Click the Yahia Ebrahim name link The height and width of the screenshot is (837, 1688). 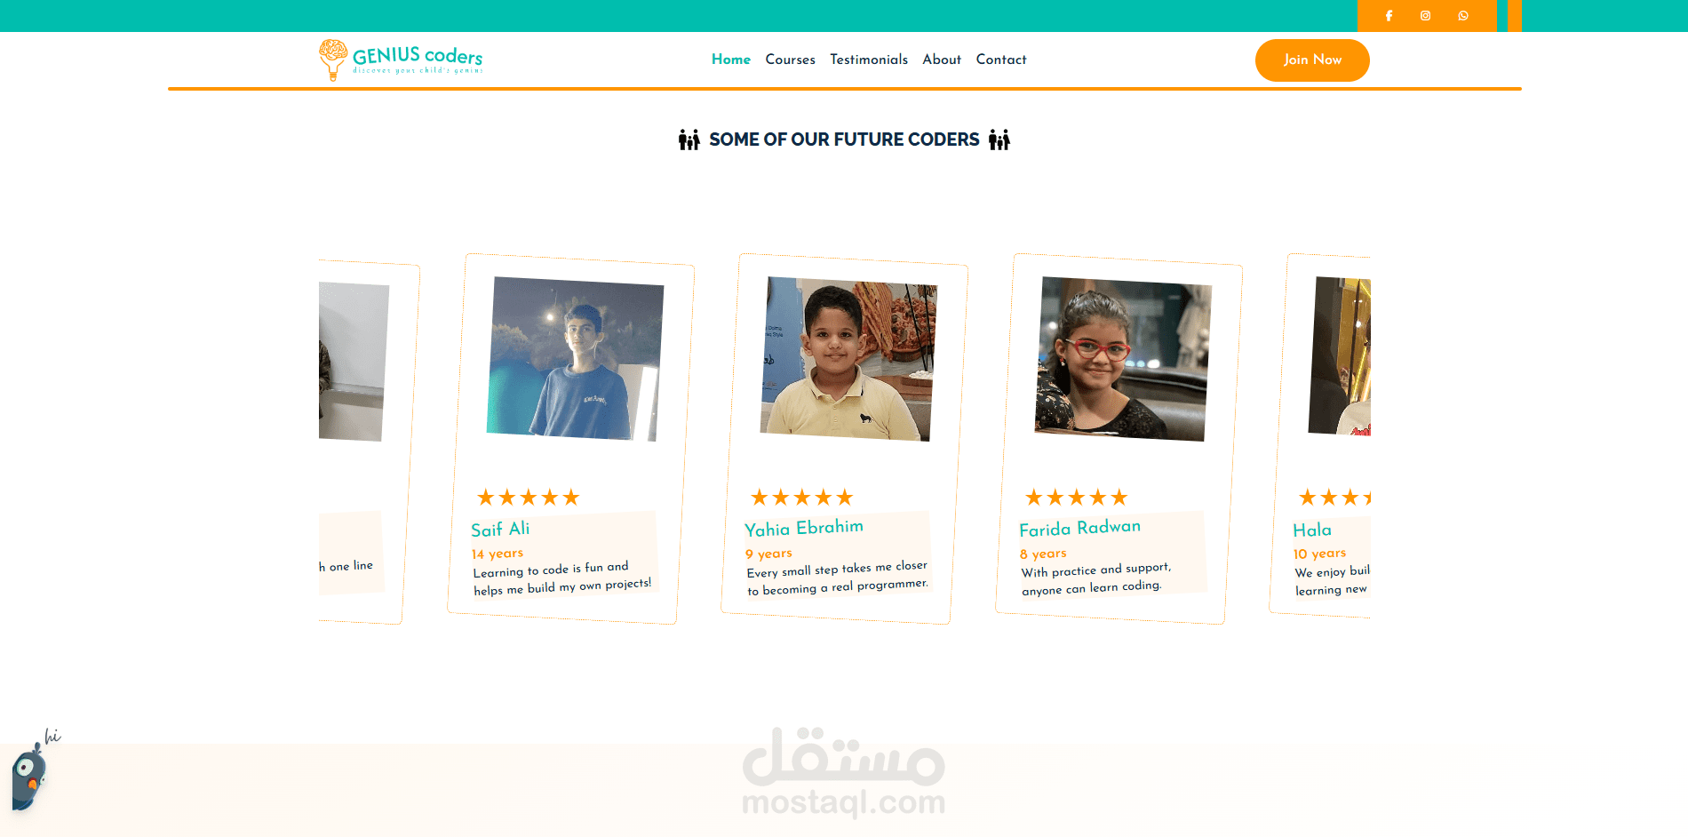[x=804, y=528]
